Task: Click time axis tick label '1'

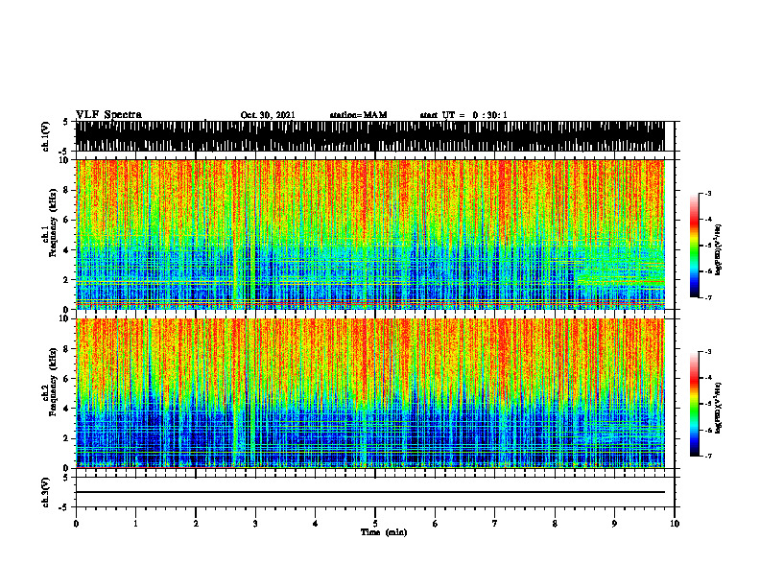Action: [x=135, y=524]
